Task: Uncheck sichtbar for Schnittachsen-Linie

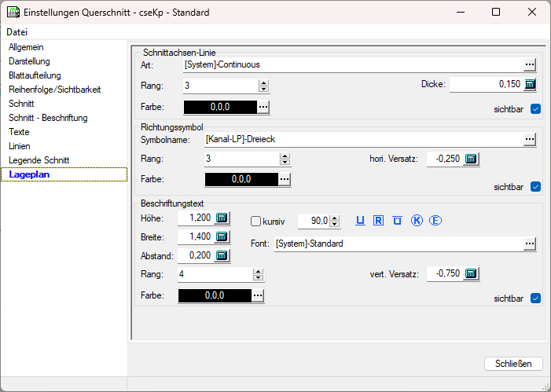Action: pos(536,109)
